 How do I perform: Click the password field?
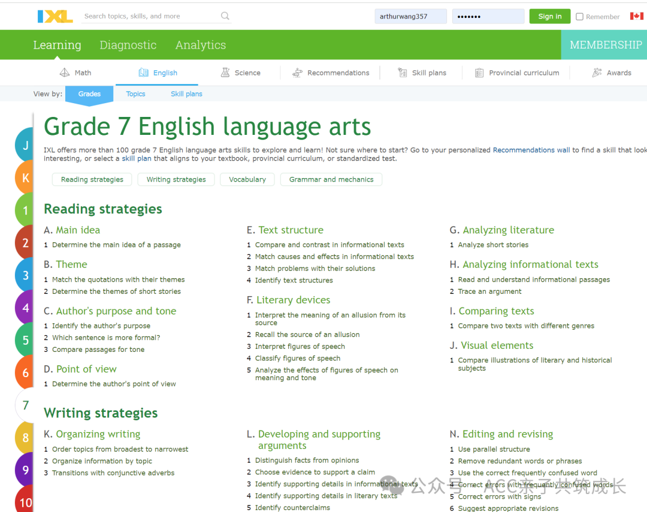click(488, 17)
